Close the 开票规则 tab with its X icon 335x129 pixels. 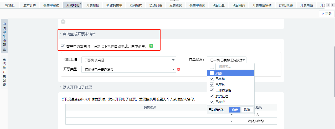81,4
